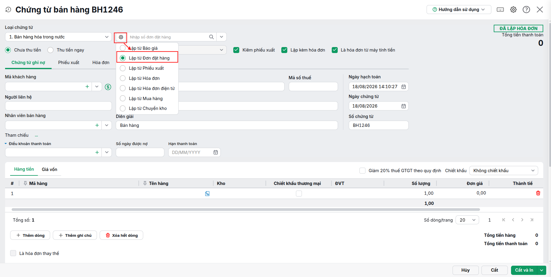The height and width of the screenshot is (277, 551).
Task: Click the Tham chiếu ellipsis icon
Action: (x=36, y=136)
